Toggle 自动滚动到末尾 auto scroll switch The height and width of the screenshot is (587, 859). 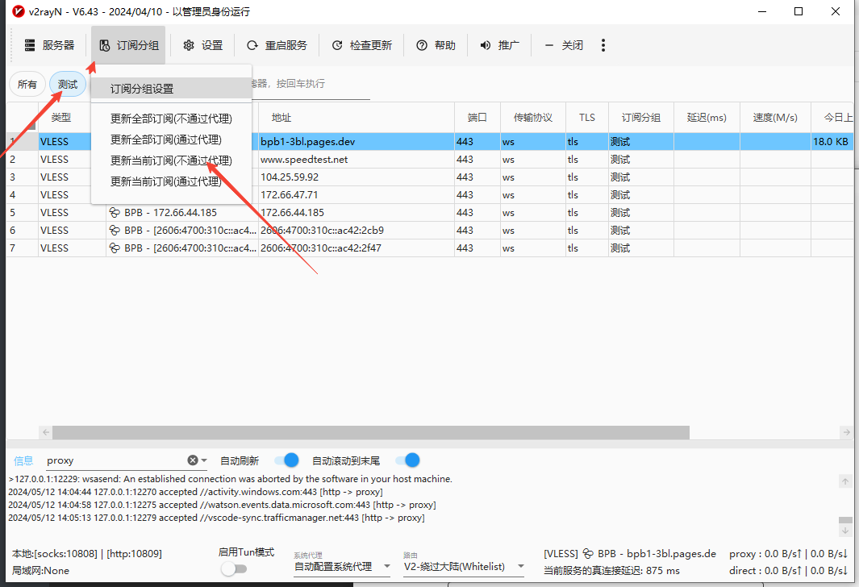407,460
